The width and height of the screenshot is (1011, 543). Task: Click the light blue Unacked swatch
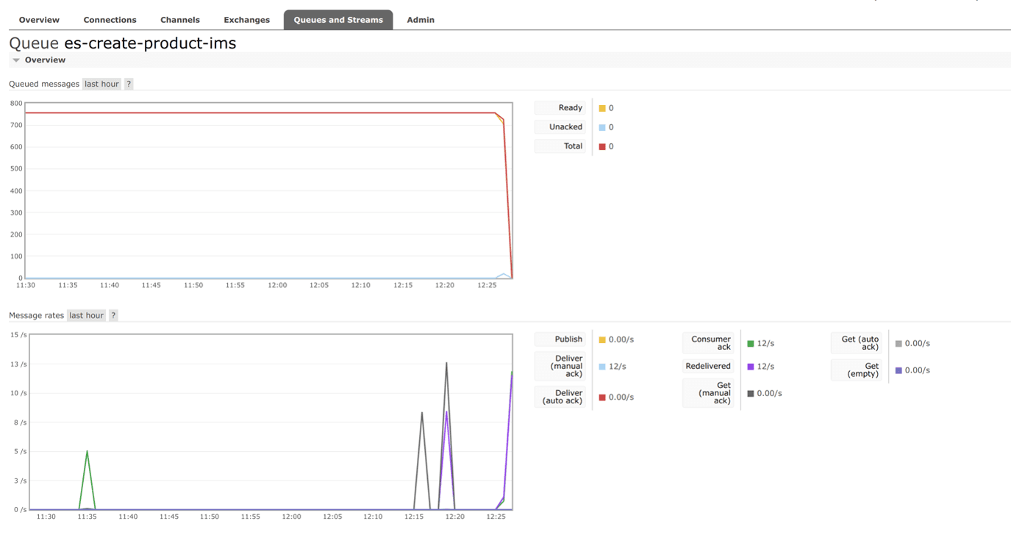click(602, 127)
